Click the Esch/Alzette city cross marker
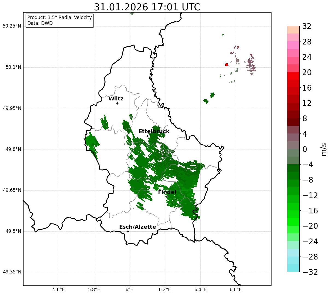 [x=128, y=231]
